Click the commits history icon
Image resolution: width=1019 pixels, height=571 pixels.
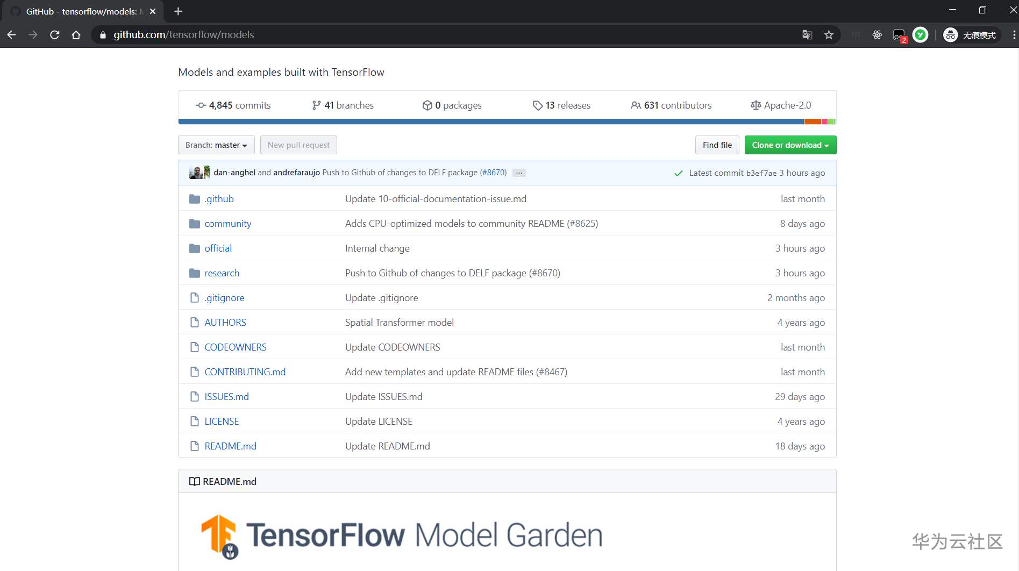[x=201, y=105]
